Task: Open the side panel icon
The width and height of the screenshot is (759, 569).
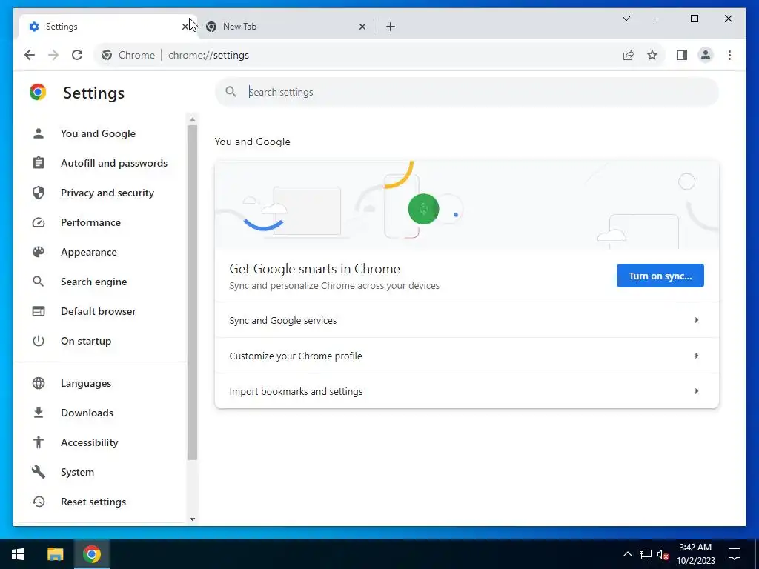Action: point(682,55)
